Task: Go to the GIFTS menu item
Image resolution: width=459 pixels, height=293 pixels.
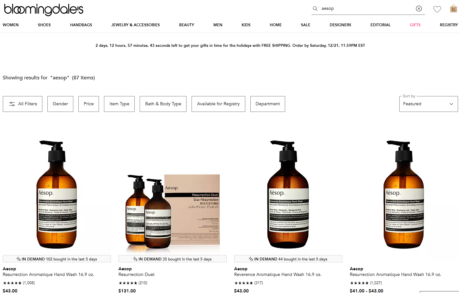Action: click(415, 25)
